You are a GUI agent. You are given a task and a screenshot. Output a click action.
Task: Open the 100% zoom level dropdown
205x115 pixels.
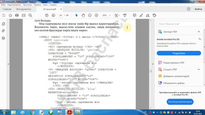(x=110, y=15)
